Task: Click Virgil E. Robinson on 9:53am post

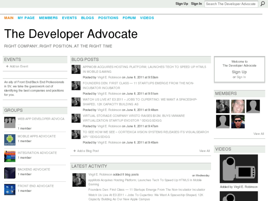Action: point(109,77)
